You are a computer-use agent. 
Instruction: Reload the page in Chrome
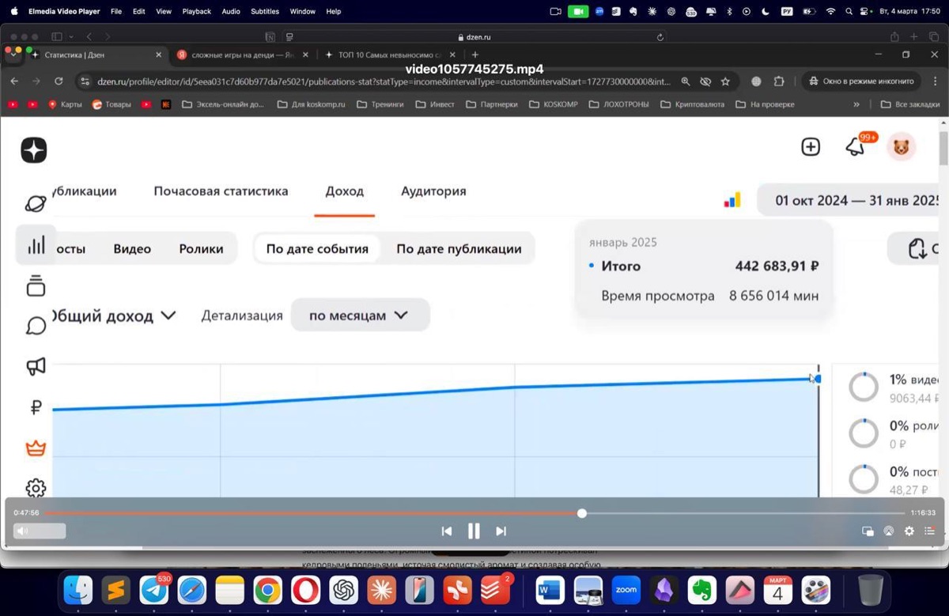59,81
